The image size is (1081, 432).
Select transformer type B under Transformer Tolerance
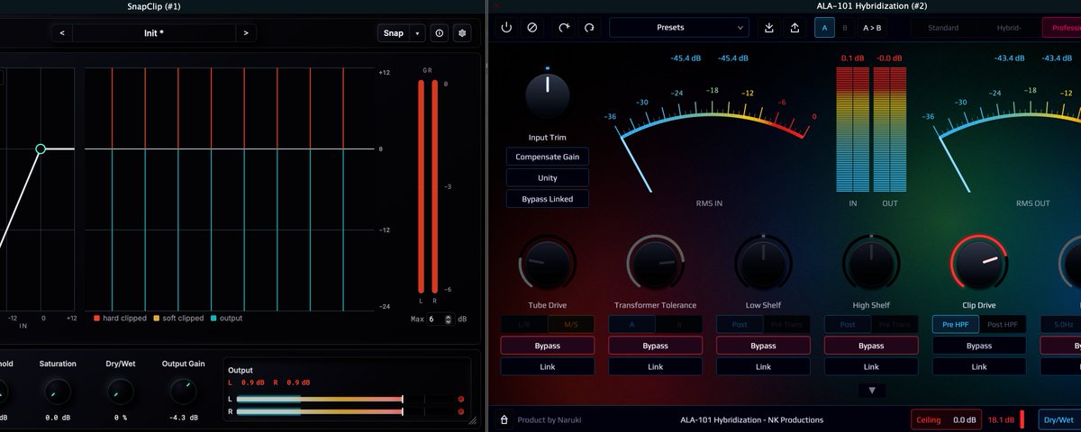tap(678, 324)
